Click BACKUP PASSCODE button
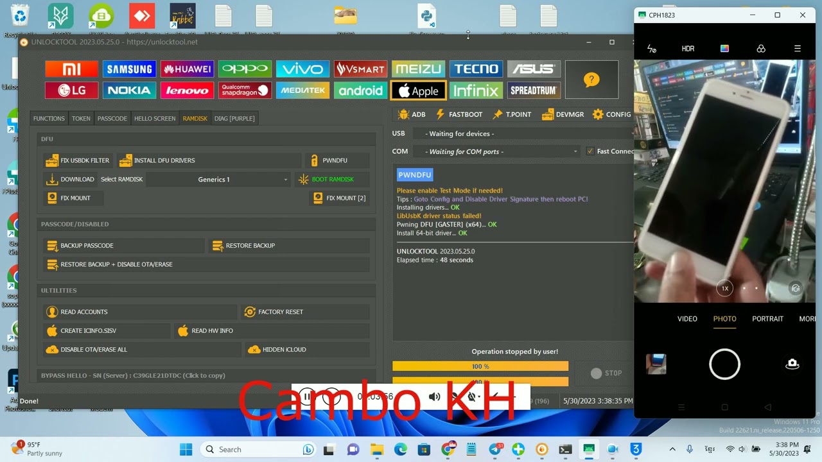This screenshot has height=462, width=822. point(123,246)
